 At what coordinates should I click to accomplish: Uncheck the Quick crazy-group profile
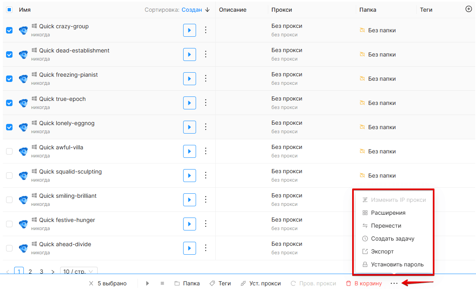point(9,30)
